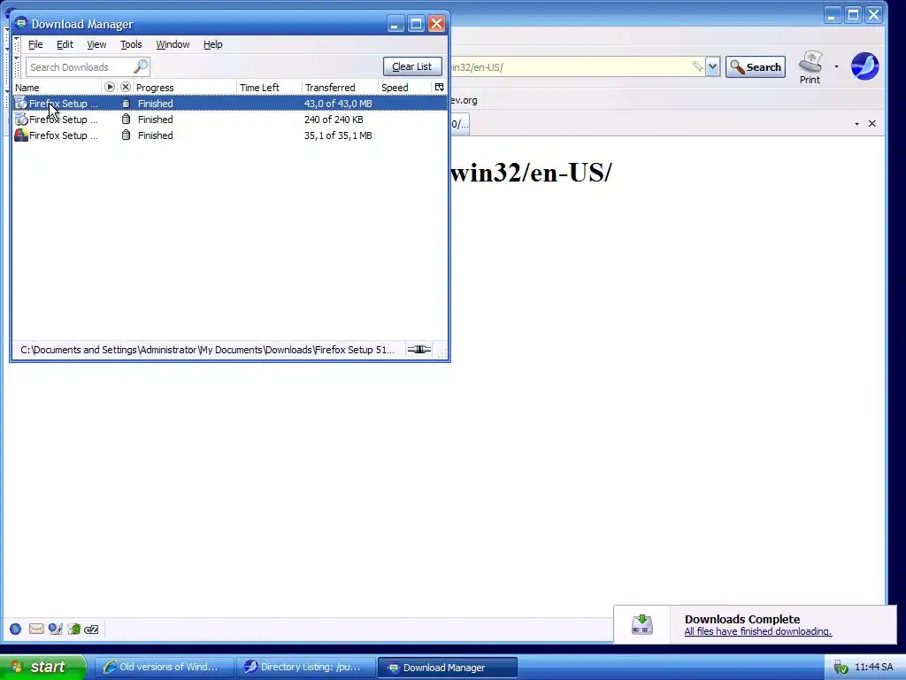Sort downloads by Progress column

point(184,88)
